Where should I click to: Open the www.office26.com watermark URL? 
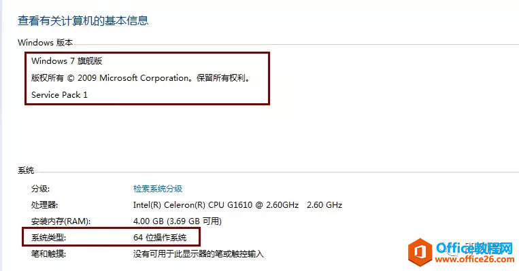tap(475, 259)
